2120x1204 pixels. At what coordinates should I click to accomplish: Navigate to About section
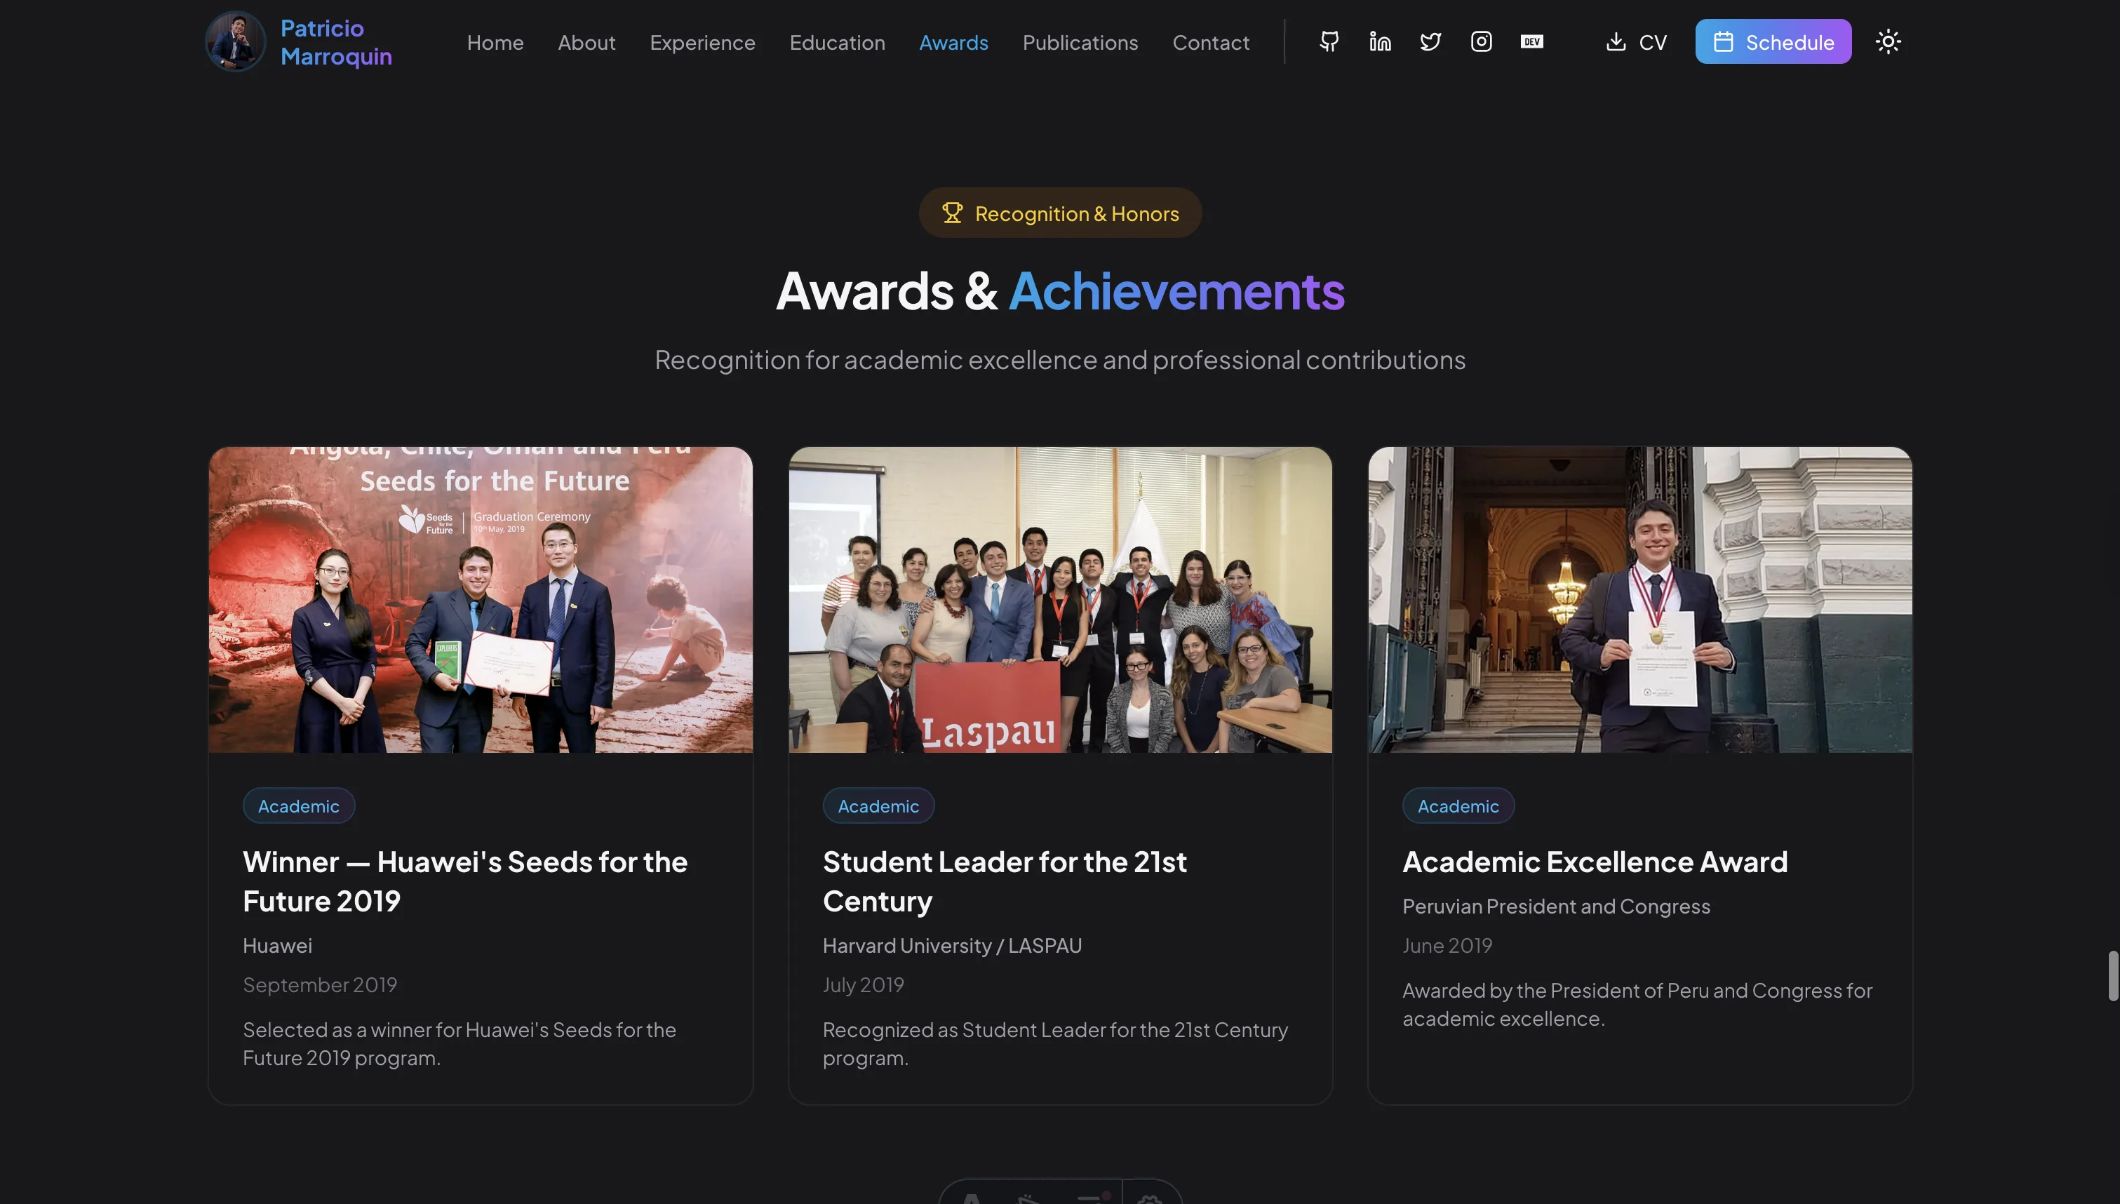[x=586, y=42]
